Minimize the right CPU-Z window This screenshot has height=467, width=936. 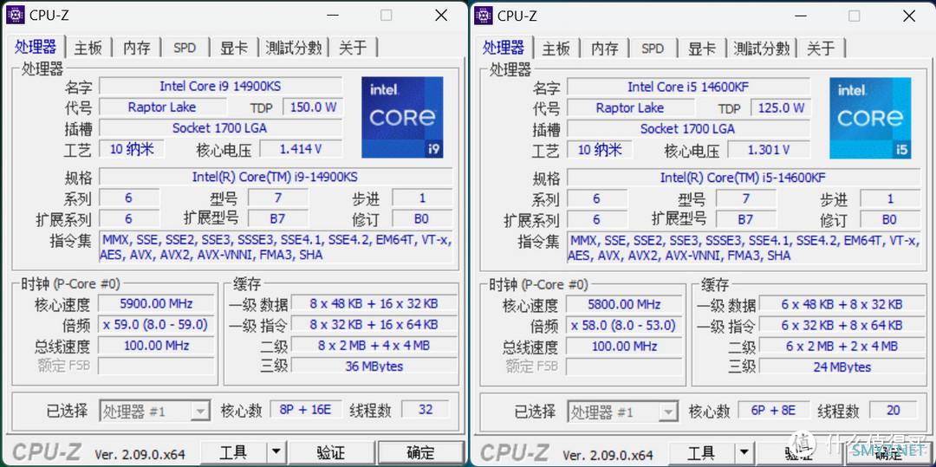pyautogui.click(x=799, y=16)
